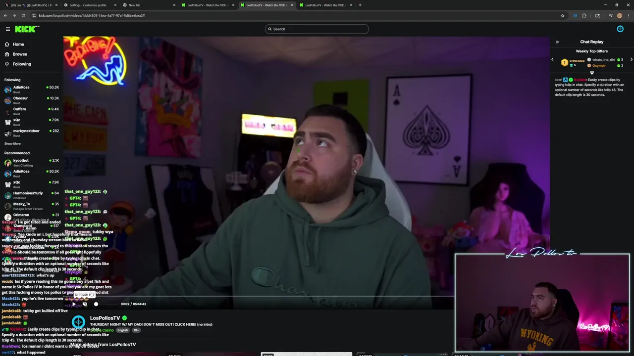Expand the following list via Show More

pos(12,144)
